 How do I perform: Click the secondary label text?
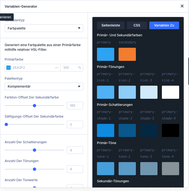point(127,42)
